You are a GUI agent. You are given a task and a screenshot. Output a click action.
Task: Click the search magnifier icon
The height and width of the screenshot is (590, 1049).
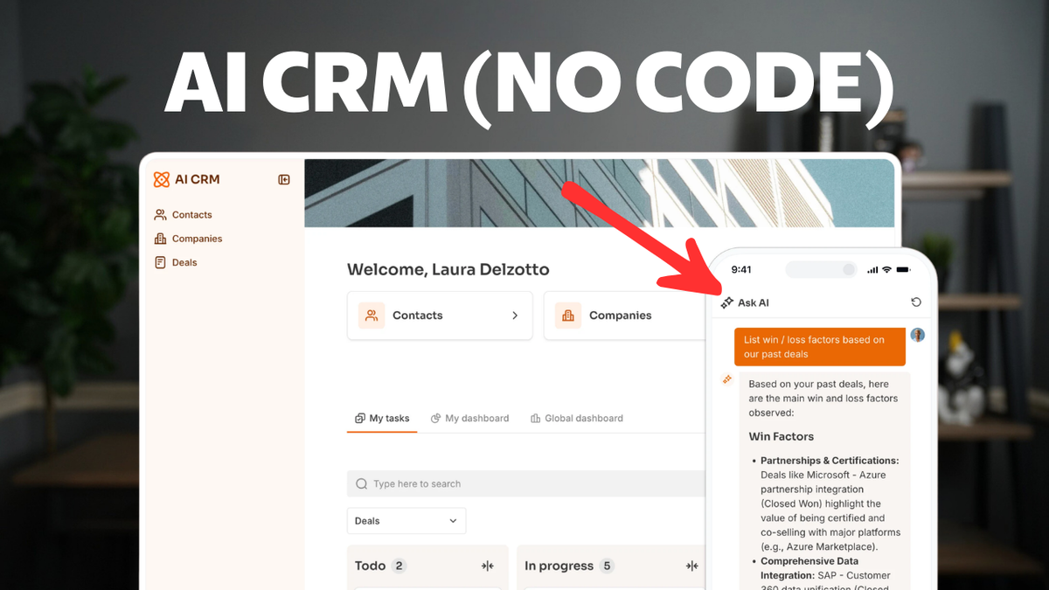(362, 483)
